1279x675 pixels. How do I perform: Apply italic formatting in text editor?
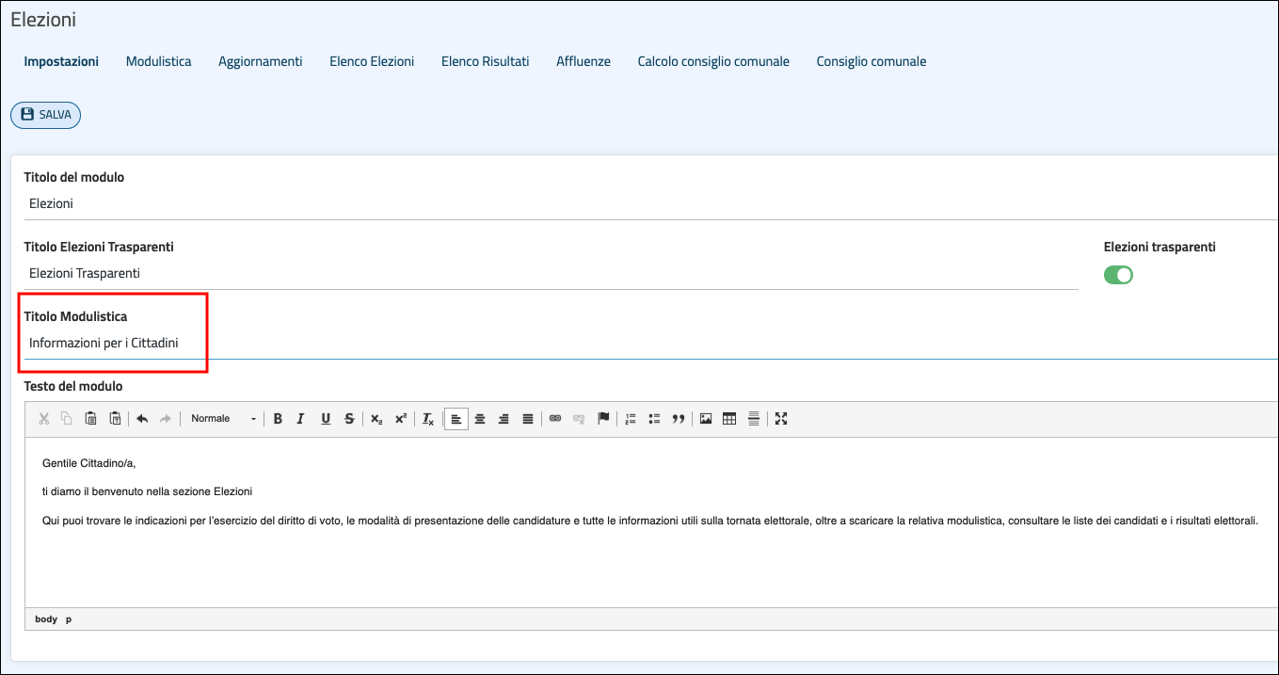pos(301,419)
